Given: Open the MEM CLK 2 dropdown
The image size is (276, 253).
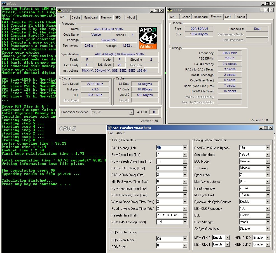Looking at the screenshot, I should pyautogui.click(x=268, y=238).
